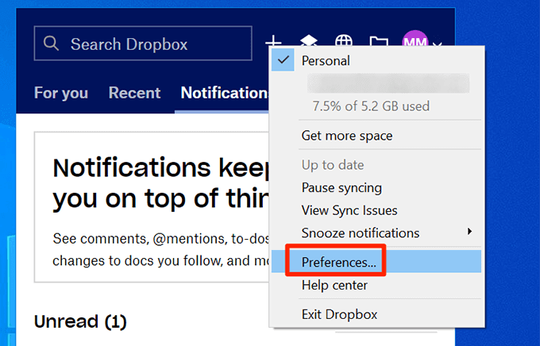The image size is (540, 346).
Task: Select View Sync Issues
Action: (x=349, y=210)
